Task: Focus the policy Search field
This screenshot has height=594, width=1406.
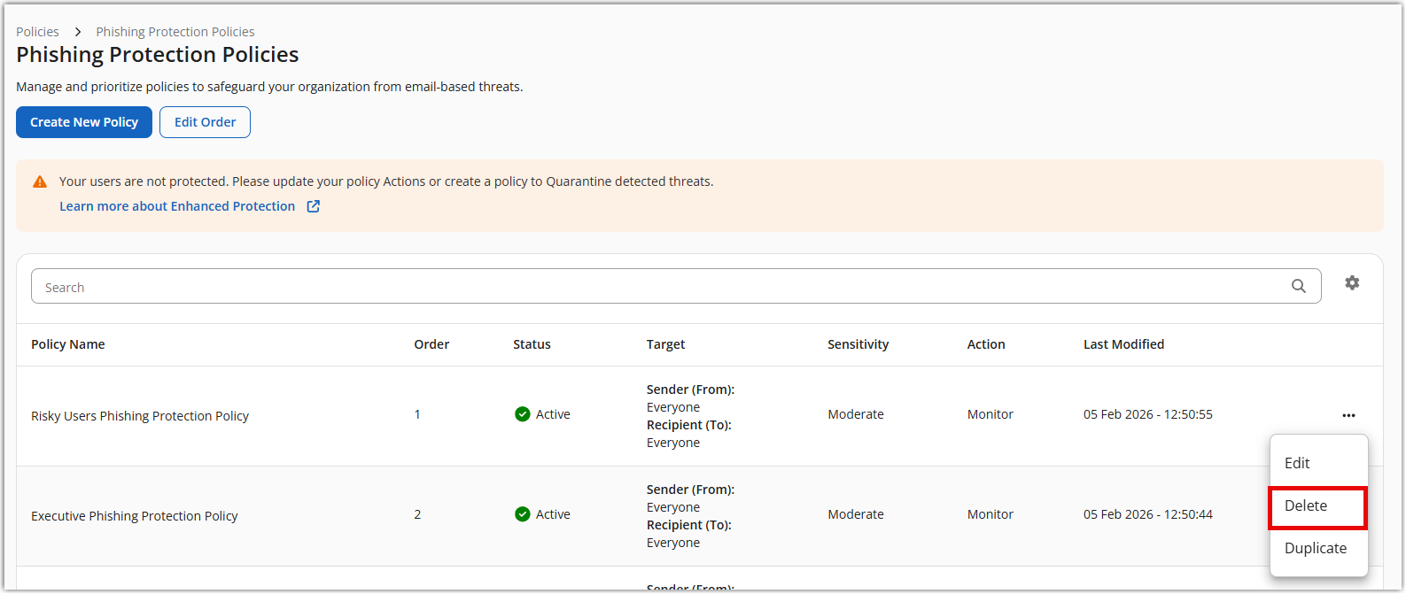Action: point(656,287)
